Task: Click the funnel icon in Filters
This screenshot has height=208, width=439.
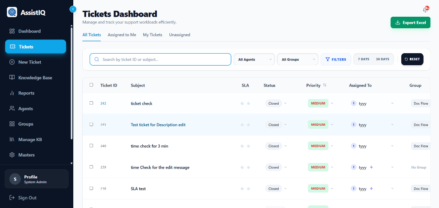Action: tap(327, 59)
